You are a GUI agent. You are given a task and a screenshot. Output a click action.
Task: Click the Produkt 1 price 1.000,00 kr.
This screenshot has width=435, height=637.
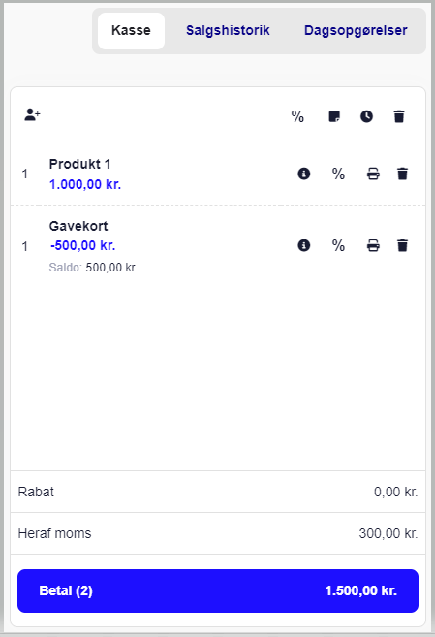(85, 184)
